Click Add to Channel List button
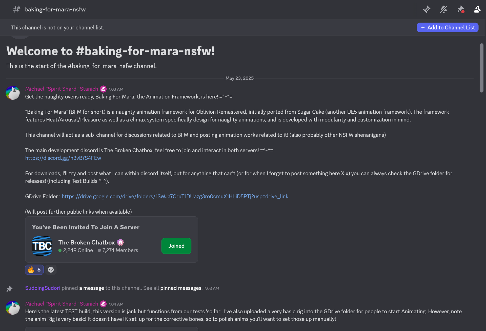The height and width of the screenshot is (331, 486). 448,28
